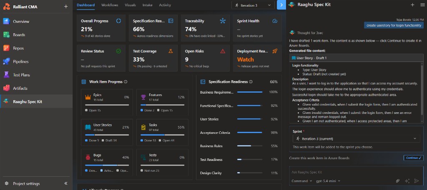Click Deployment Readiness rocket icon
This screenshot has width=427, height=190.
pyautogui.click(x=274, y=51)
